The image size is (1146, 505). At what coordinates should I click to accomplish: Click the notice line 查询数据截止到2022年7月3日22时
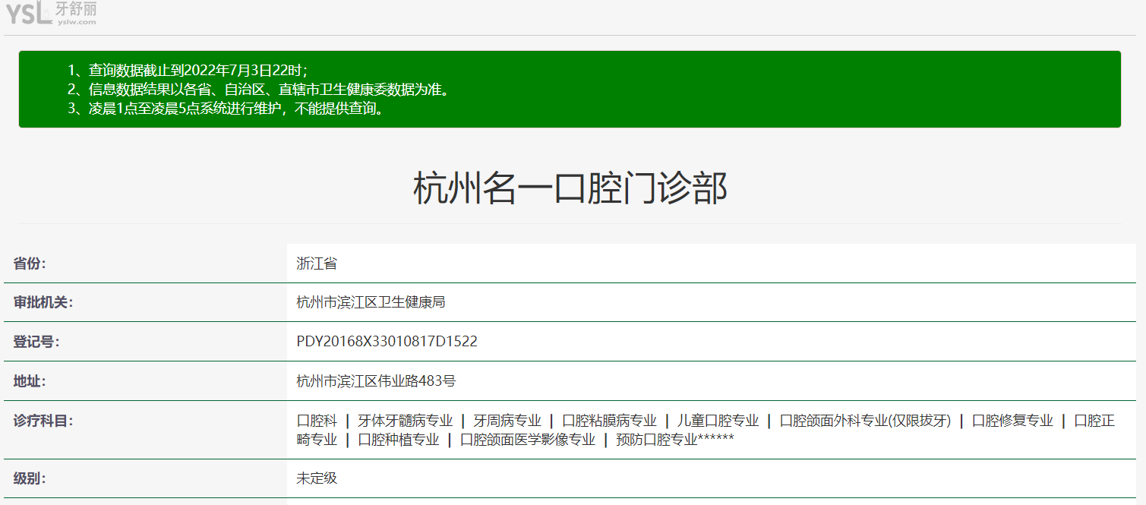[x=187, y=71]
